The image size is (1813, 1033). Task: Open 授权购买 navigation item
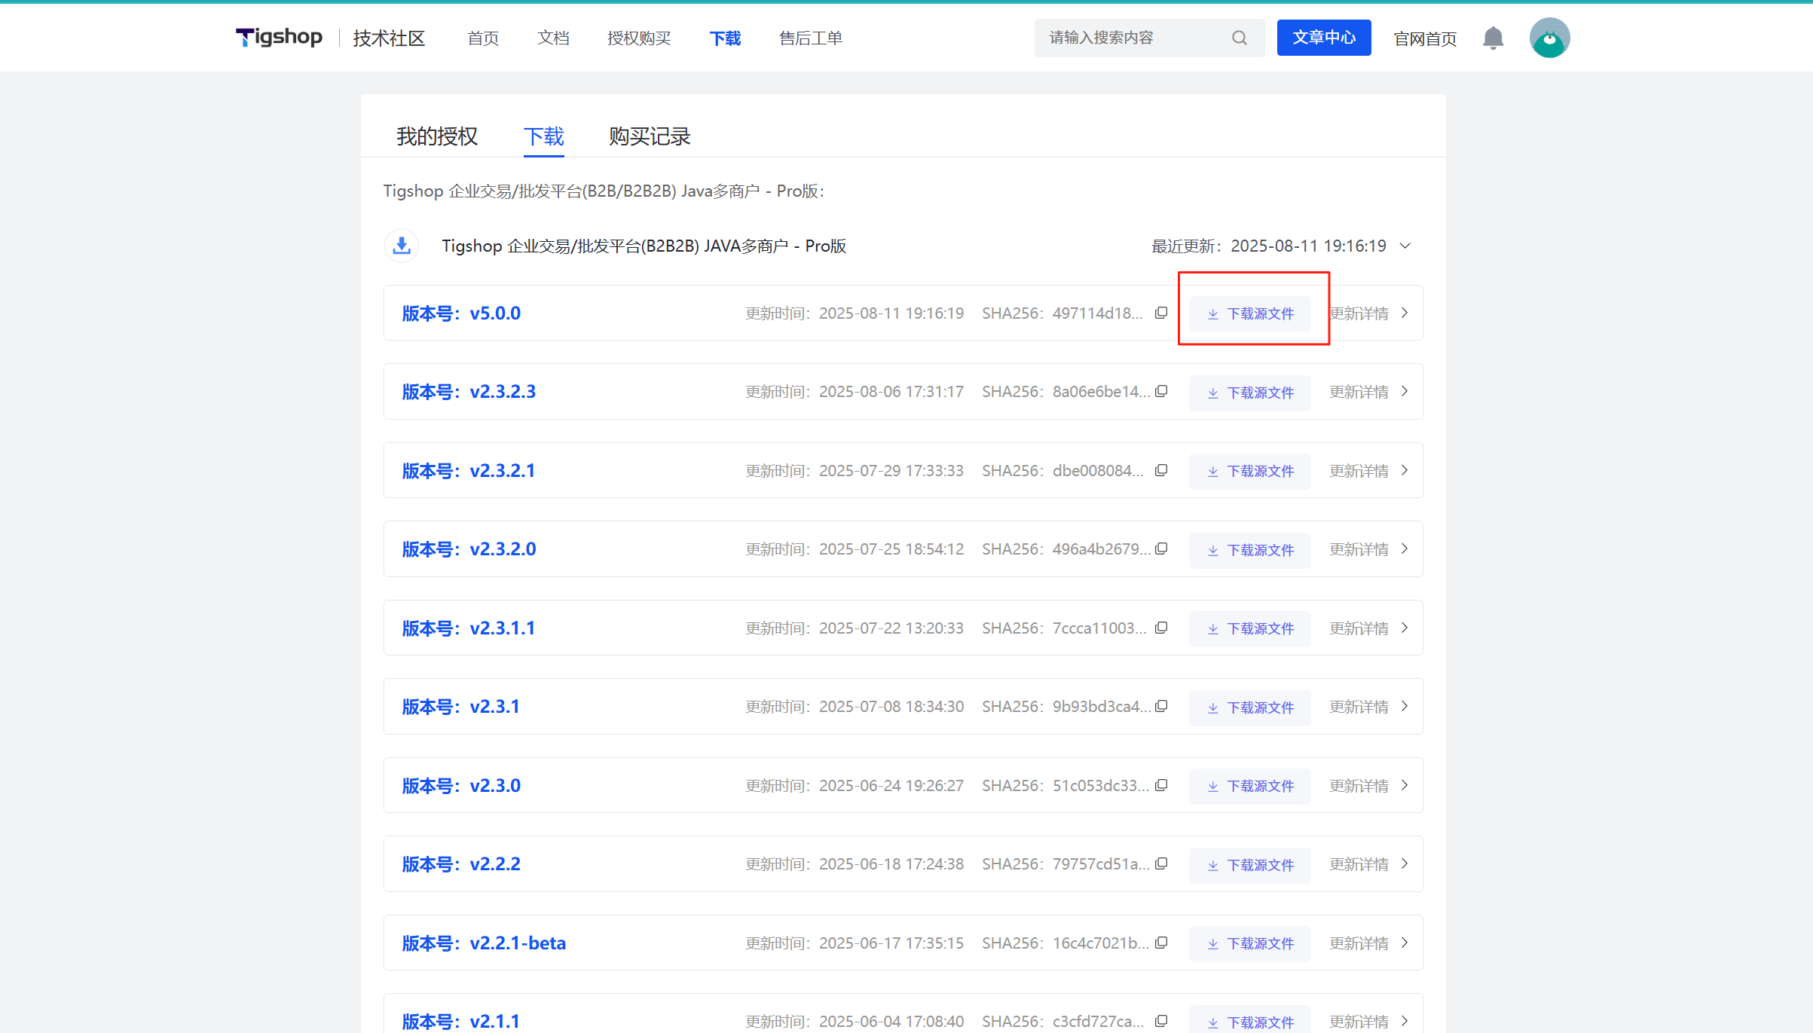click(x=639, y=38)
